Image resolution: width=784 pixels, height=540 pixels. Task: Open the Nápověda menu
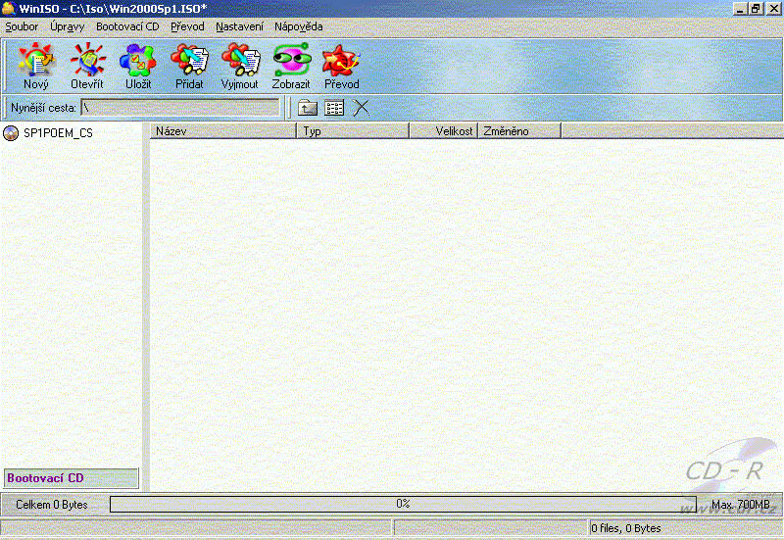[299, 26]
